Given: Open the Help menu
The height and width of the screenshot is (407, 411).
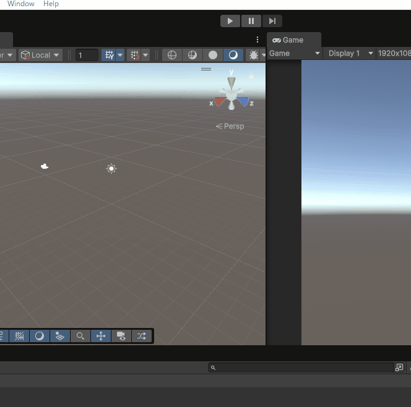Looking at the screenshot, I should [51, 4].
